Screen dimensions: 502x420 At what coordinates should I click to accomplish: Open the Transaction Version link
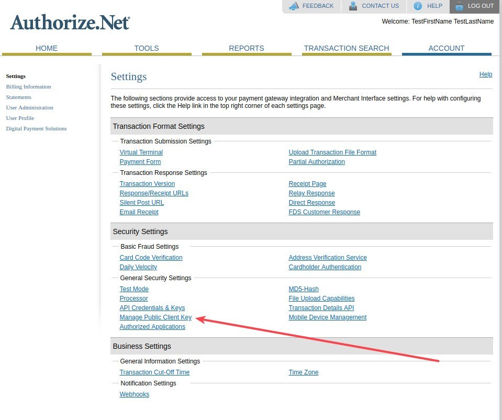[x=147, y=184]
